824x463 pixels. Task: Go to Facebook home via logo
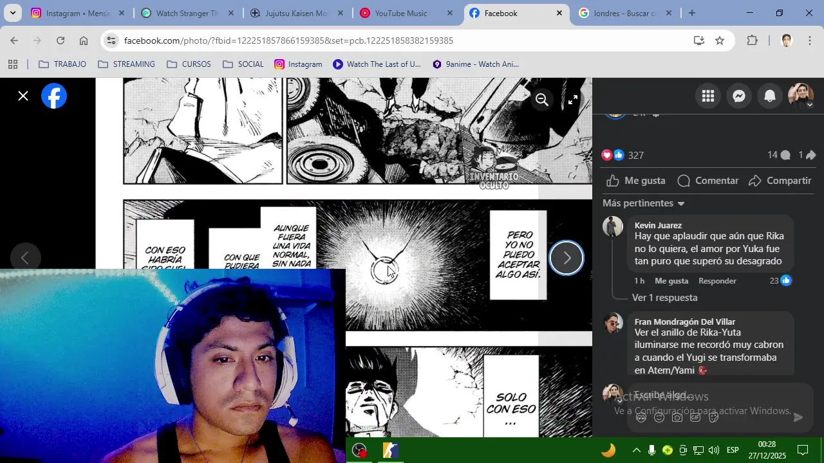pyautogui.click(x=54, y=96)
